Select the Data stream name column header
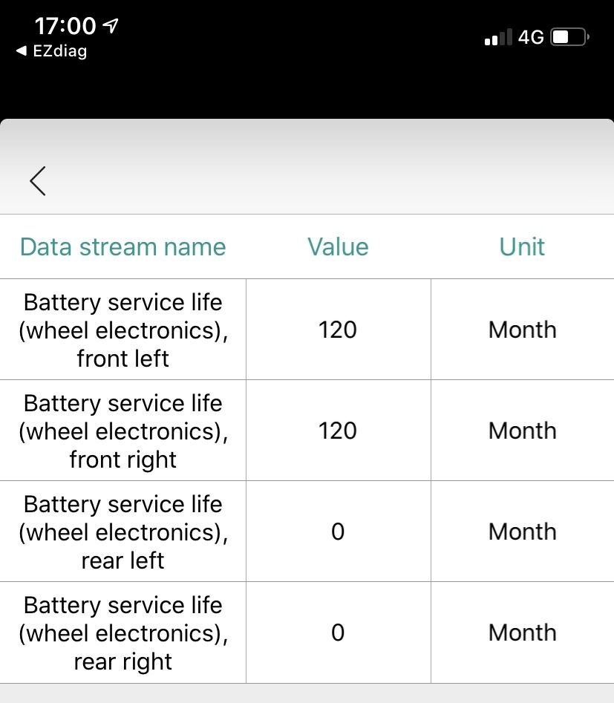 [123, 246]
